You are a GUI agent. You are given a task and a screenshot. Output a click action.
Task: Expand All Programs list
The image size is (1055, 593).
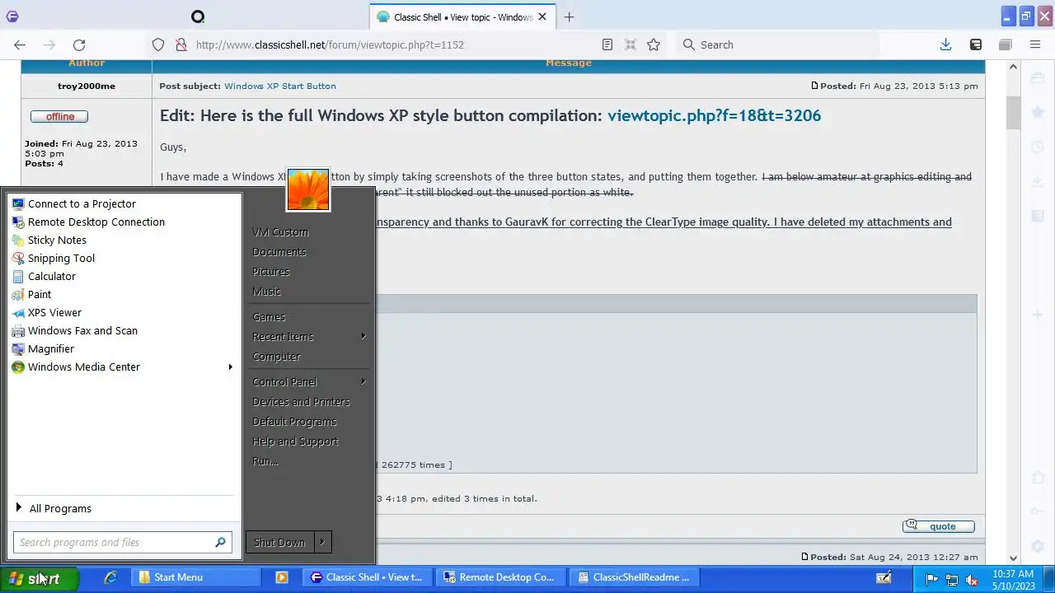124,508
